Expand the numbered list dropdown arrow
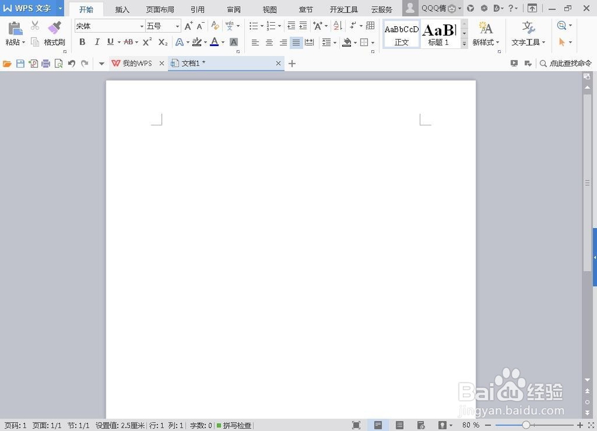Screen dimensions: 597x431 point(279,26)
